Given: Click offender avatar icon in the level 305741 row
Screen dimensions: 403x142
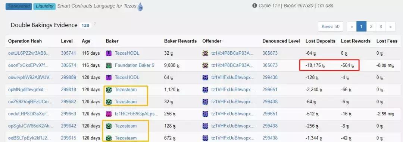Looking at the screenshot, I should coord(205,53).
